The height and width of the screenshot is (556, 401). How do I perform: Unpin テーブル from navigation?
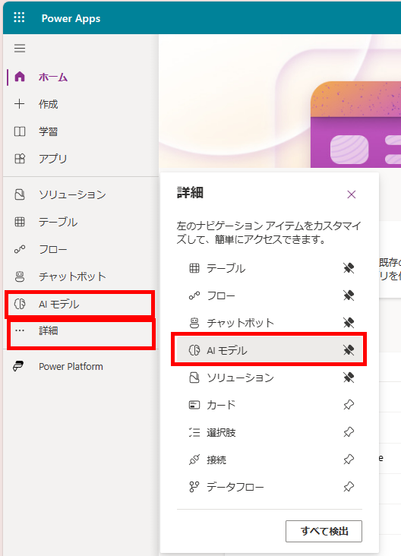point(349,268)
